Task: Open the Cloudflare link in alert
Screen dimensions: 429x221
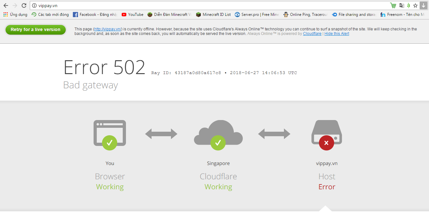Action: pos(312,34)
